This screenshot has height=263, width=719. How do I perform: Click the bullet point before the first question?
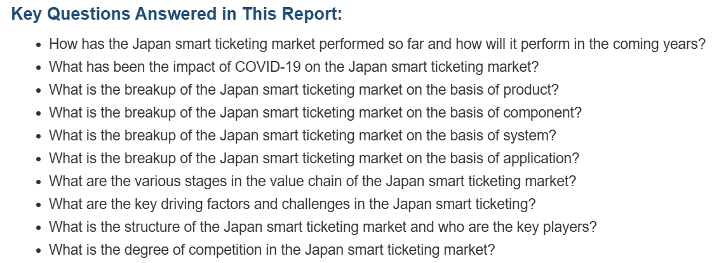[x=39, y=46]
